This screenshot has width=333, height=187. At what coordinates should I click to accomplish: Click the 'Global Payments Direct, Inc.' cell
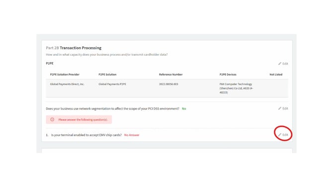pos(67,84)
